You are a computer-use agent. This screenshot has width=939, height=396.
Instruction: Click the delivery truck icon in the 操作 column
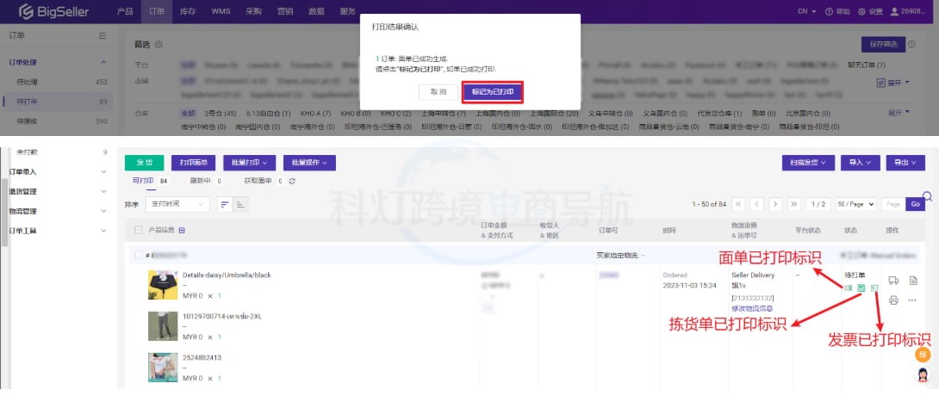893,280
